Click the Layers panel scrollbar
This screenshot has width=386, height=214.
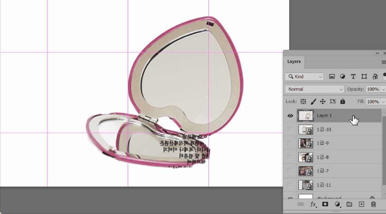pyautogui.click(x=384, y=150)
